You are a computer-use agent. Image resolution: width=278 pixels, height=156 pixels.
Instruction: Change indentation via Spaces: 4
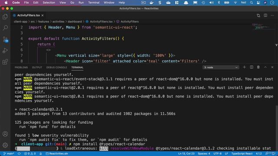point(204,154)
